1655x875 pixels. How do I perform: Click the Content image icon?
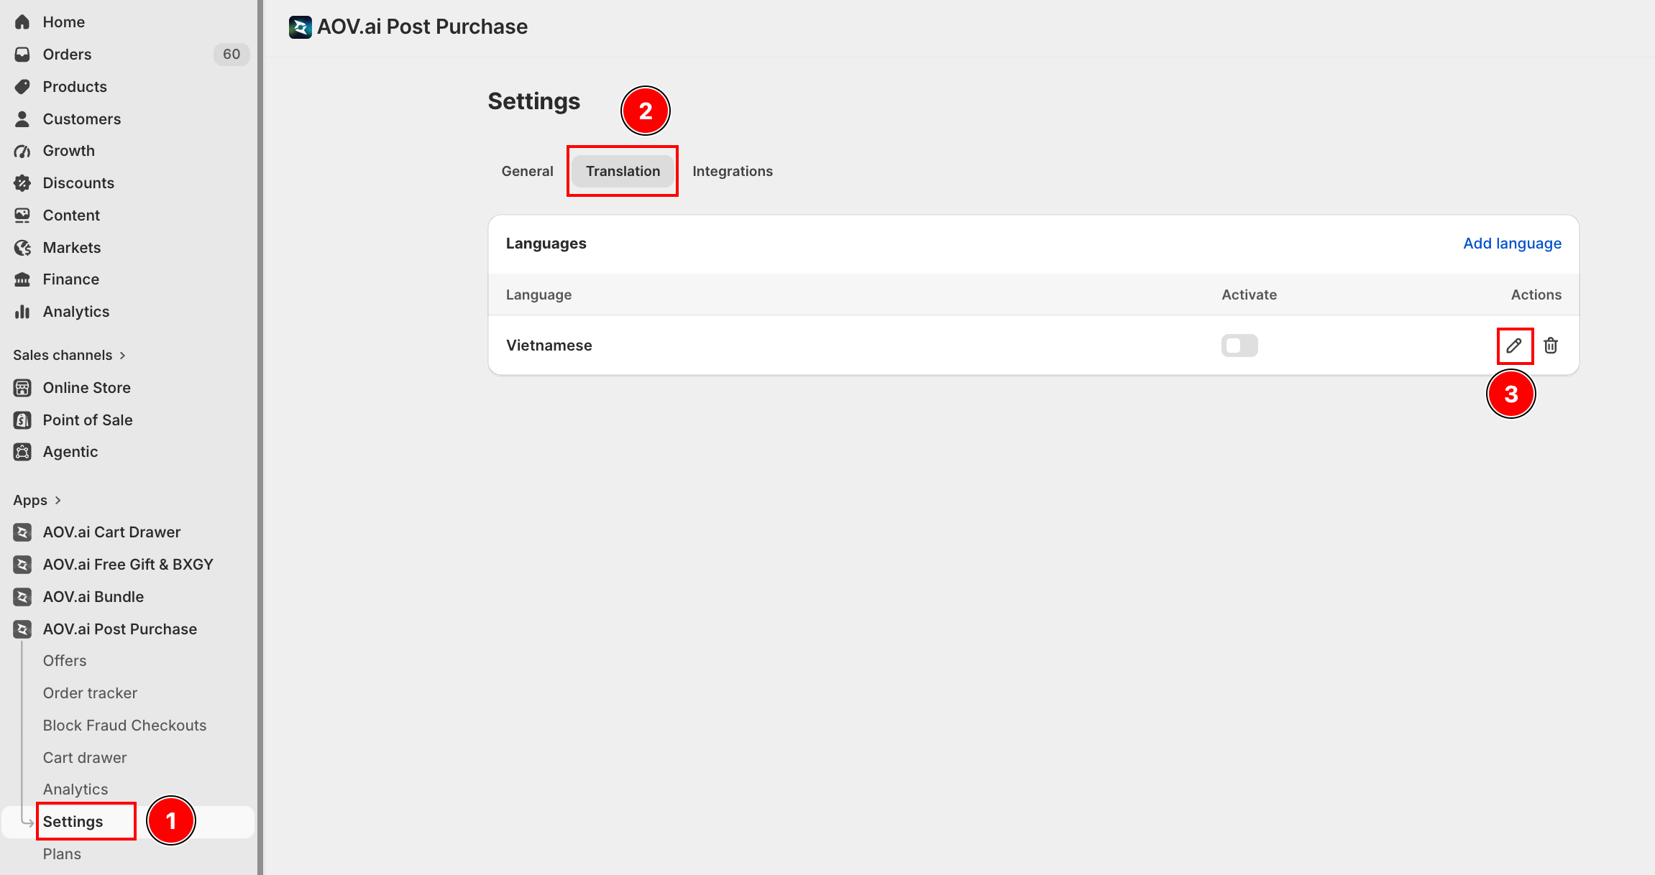pos(22,216)
